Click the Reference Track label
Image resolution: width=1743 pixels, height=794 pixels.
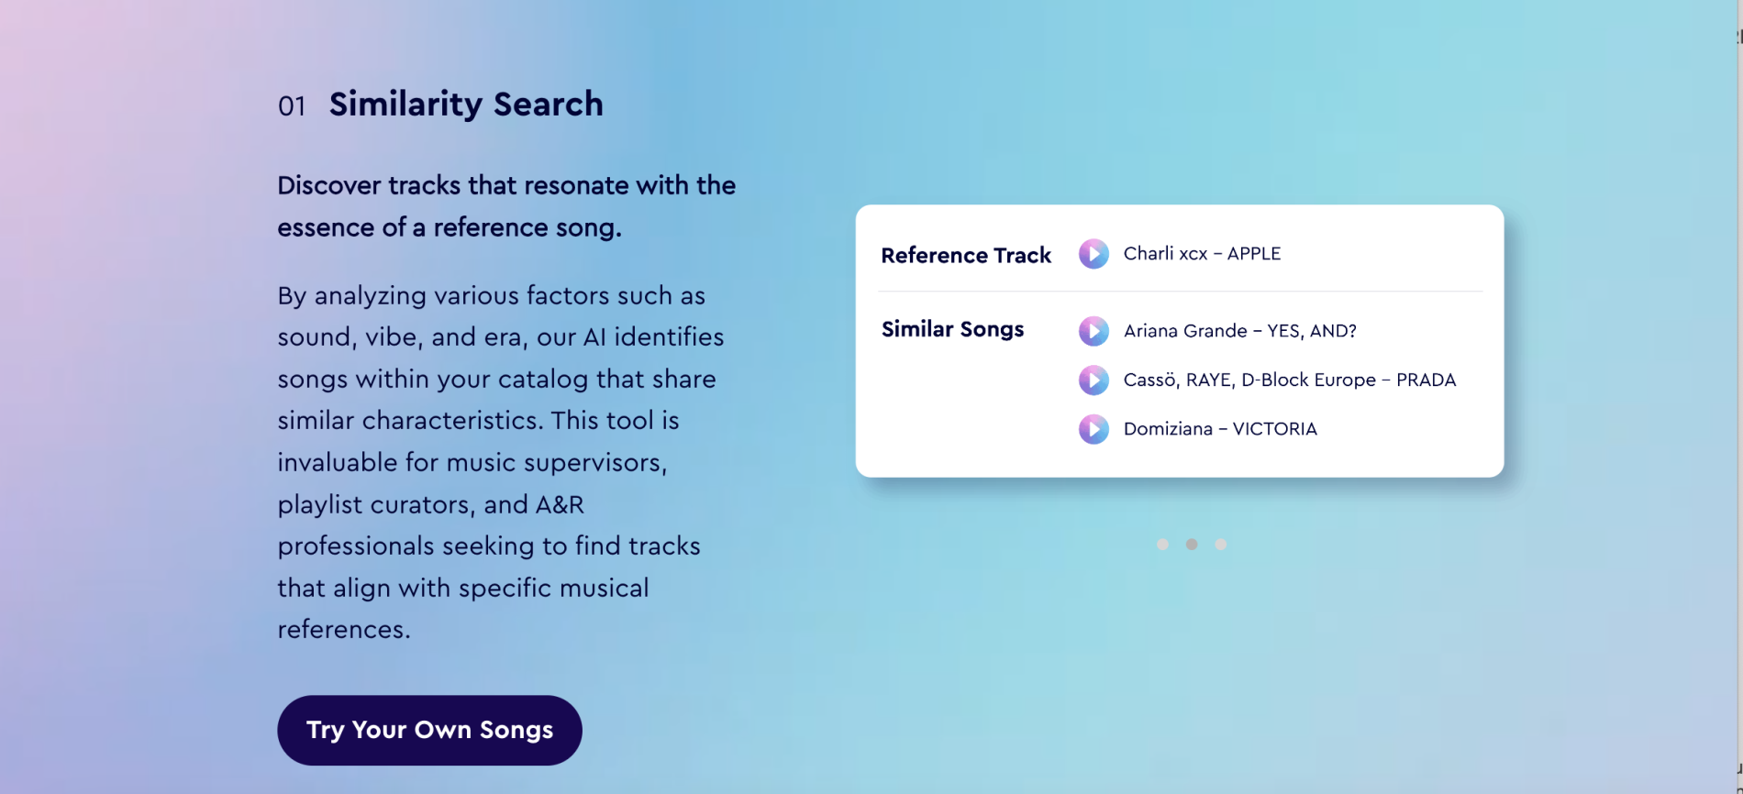click(966, 256)
